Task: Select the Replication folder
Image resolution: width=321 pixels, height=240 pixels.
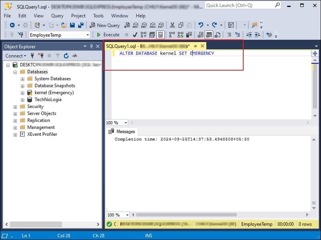Action: [x=39, y=120]
